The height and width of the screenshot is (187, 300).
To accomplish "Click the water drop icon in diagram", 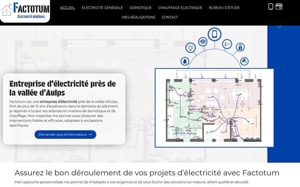I will (x=185, y=62).
